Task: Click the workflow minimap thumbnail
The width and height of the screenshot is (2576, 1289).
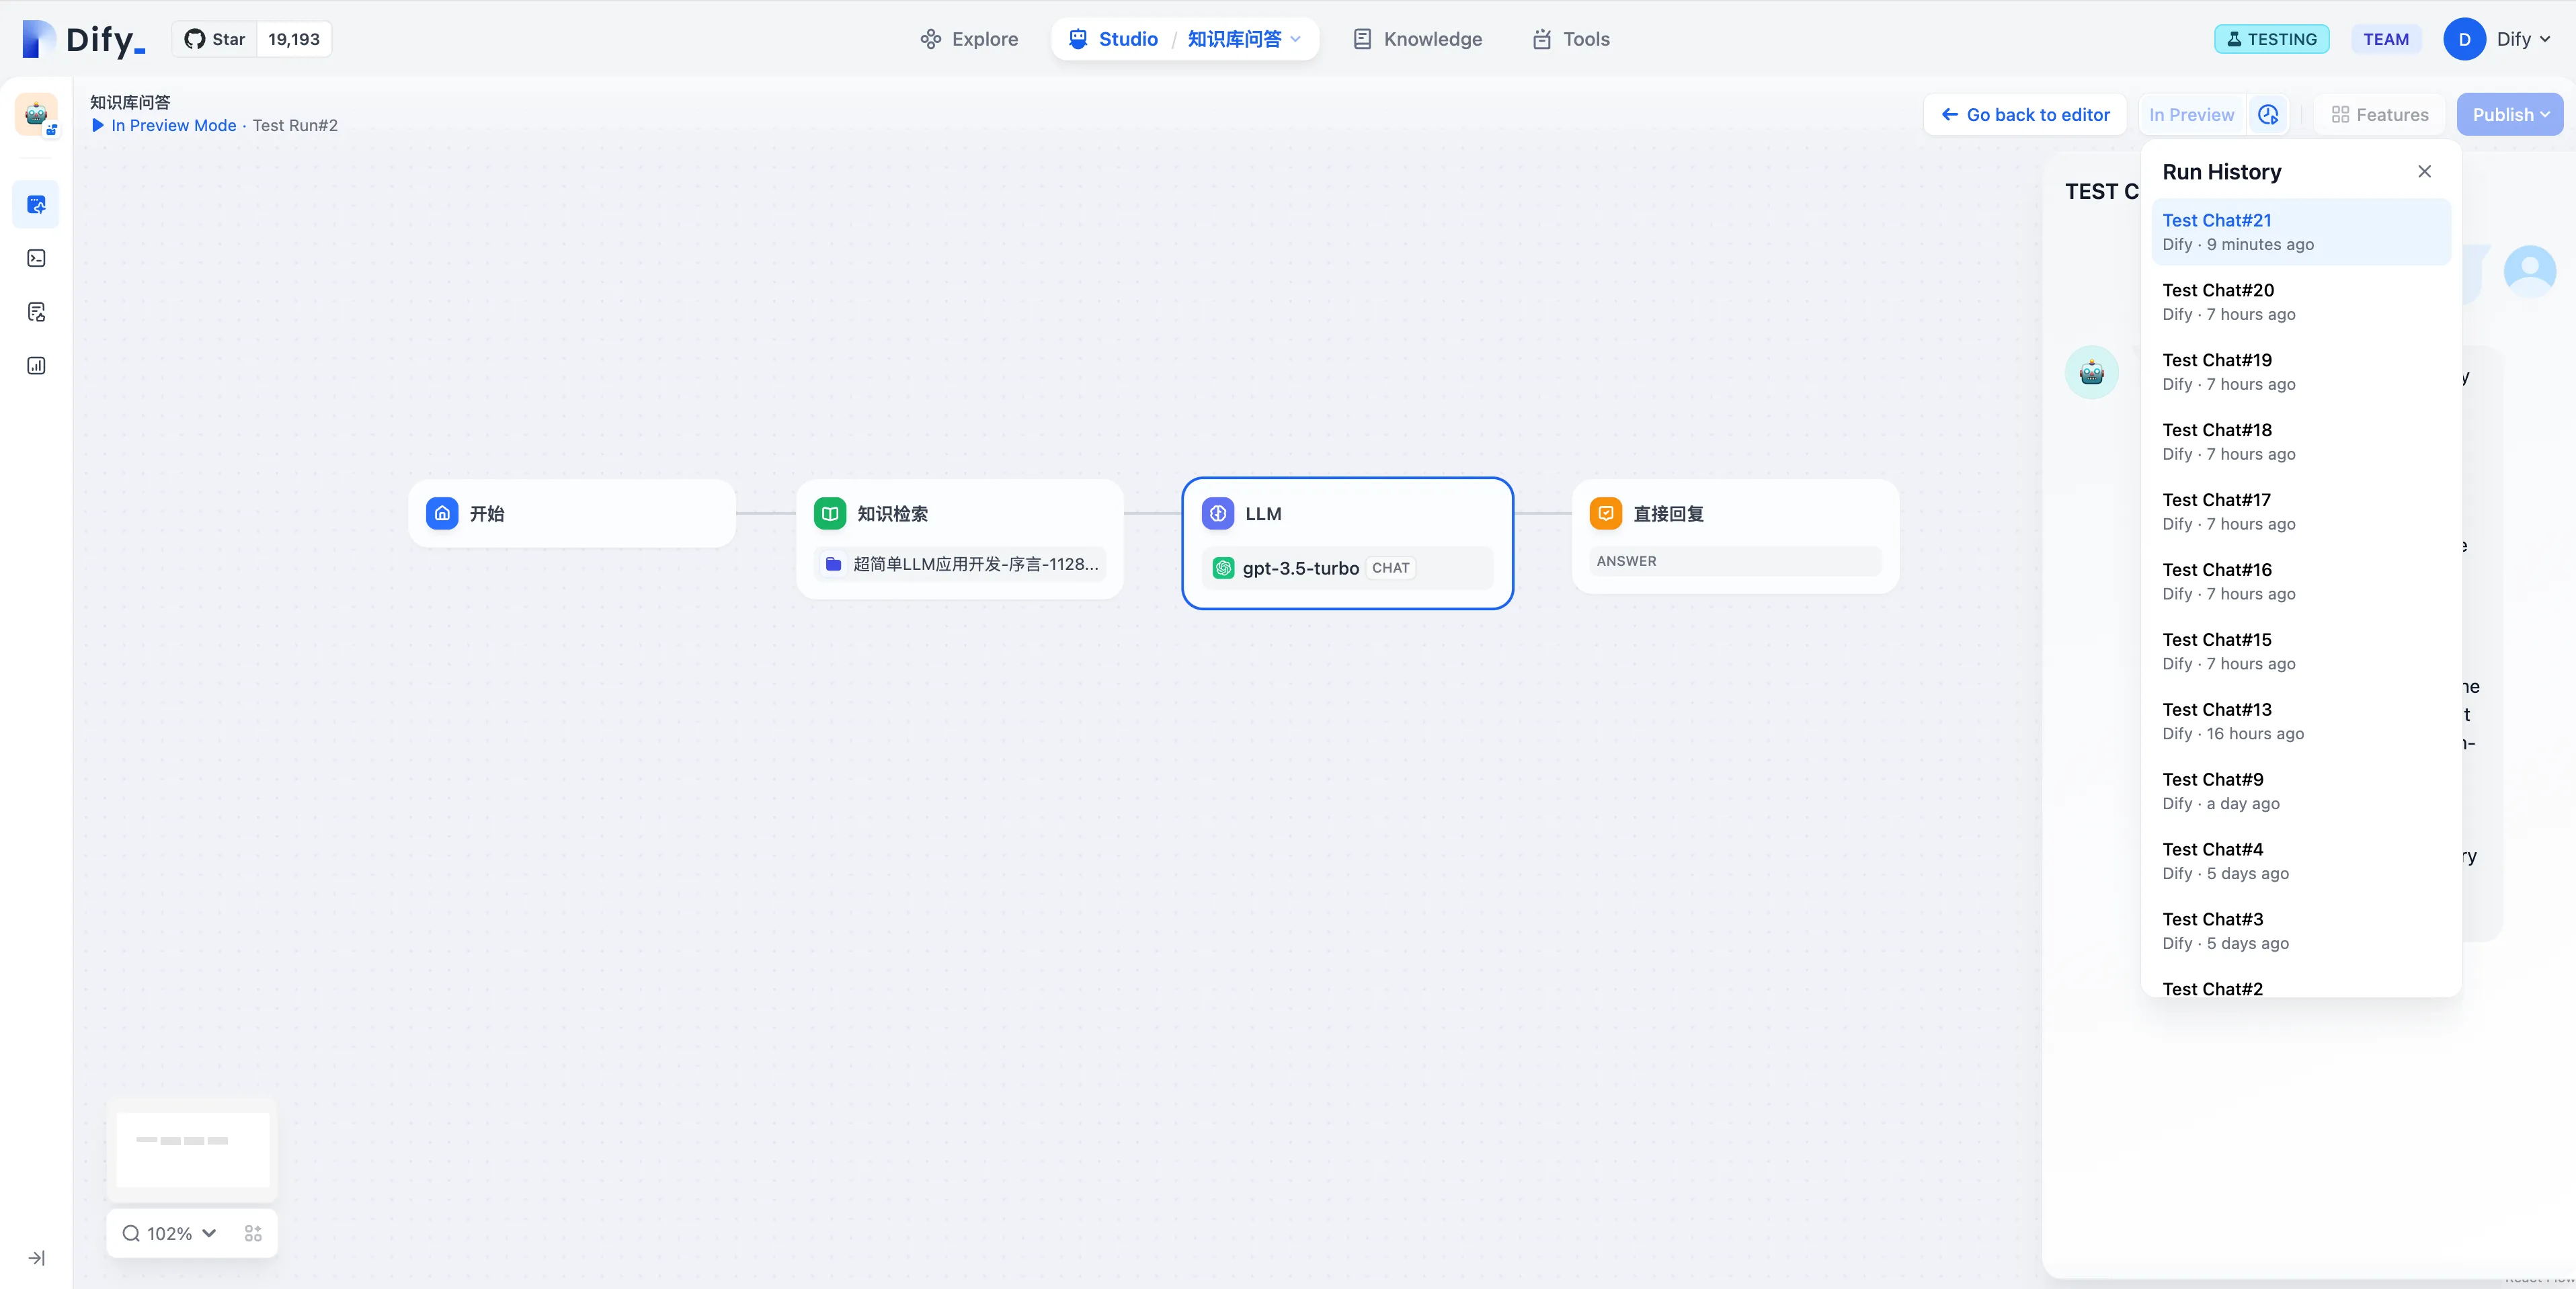Action: [192, 1149]
